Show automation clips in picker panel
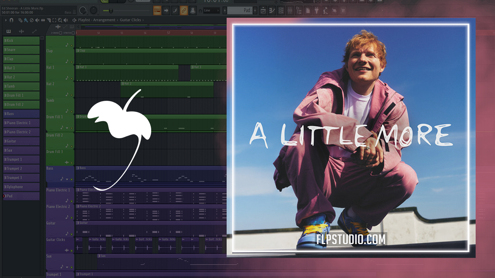The height and width of the screenshot is (278, 495). pyautogui.click(x=34, y=31)
